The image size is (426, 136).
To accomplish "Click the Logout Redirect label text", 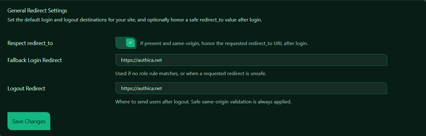I will pyautogui.click(x=26, y=88).
